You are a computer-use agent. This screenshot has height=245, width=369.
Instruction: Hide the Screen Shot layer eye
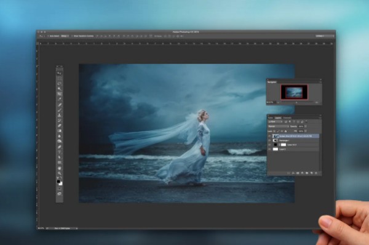(269, 136)
